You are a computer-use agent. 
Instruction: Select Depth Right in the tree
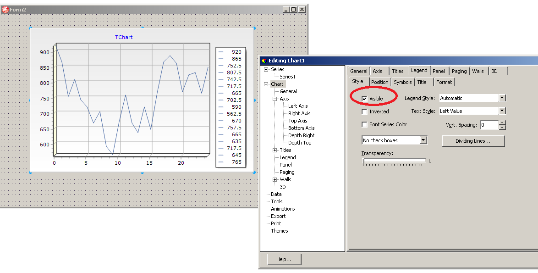coord(301,136)
